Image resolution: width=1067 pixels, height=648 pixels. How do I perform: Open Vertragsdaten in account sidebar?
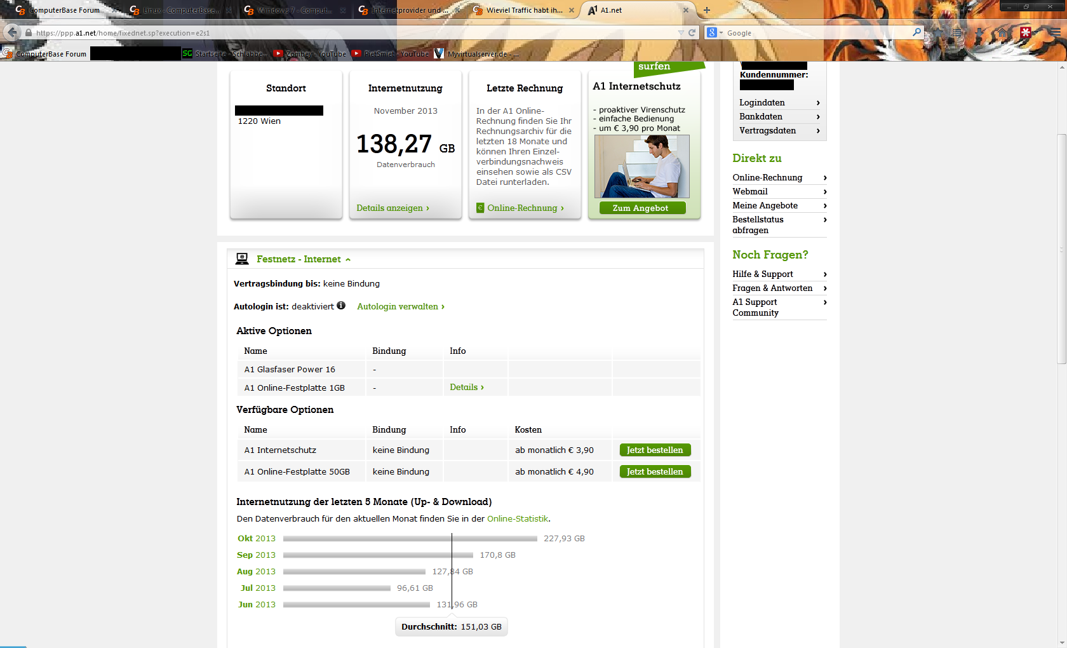(x=779, y=130)
